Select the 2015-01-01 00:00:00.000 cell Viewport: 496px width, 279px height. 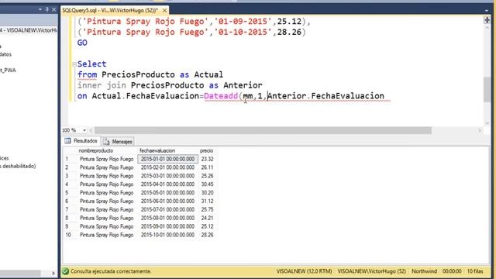pos(167,159)
